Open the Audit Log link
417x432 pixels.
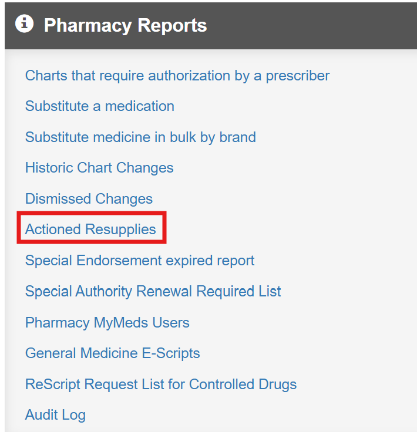(x=55, y=415)
